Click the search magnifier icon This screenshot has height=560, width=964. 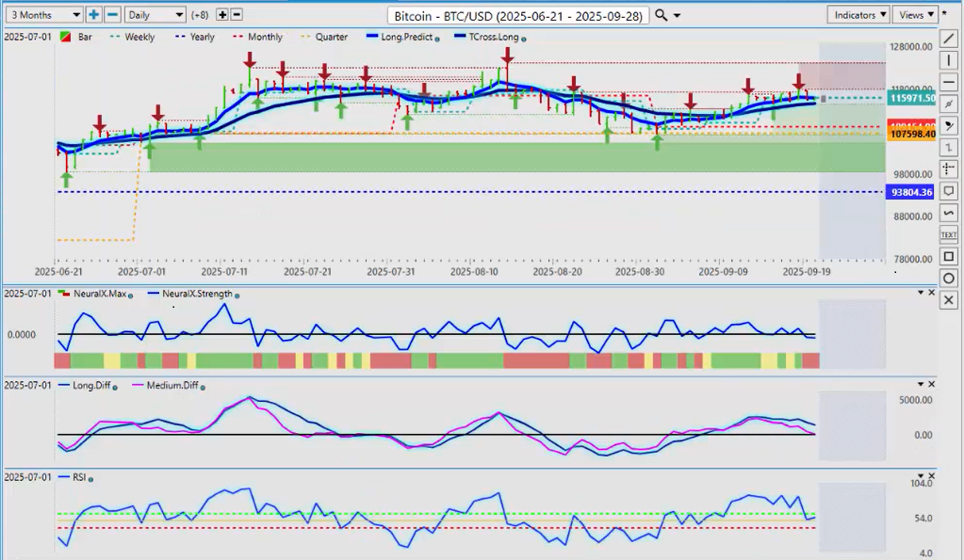pyautogui.click(x=661, y=15)
